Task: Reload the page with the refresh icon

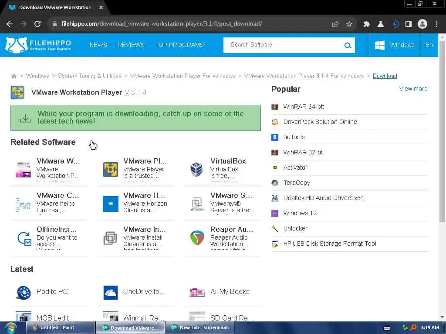Action: tap(37, 24)
